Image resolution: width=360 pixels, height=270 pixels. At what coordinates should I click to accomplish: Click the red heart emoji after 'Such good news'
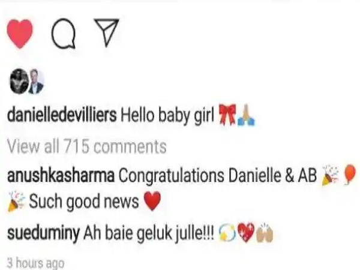click(x=152, y=200)
